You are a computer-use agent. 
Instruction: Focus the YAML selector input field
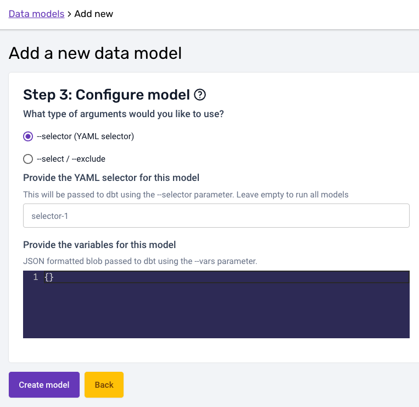216,216
